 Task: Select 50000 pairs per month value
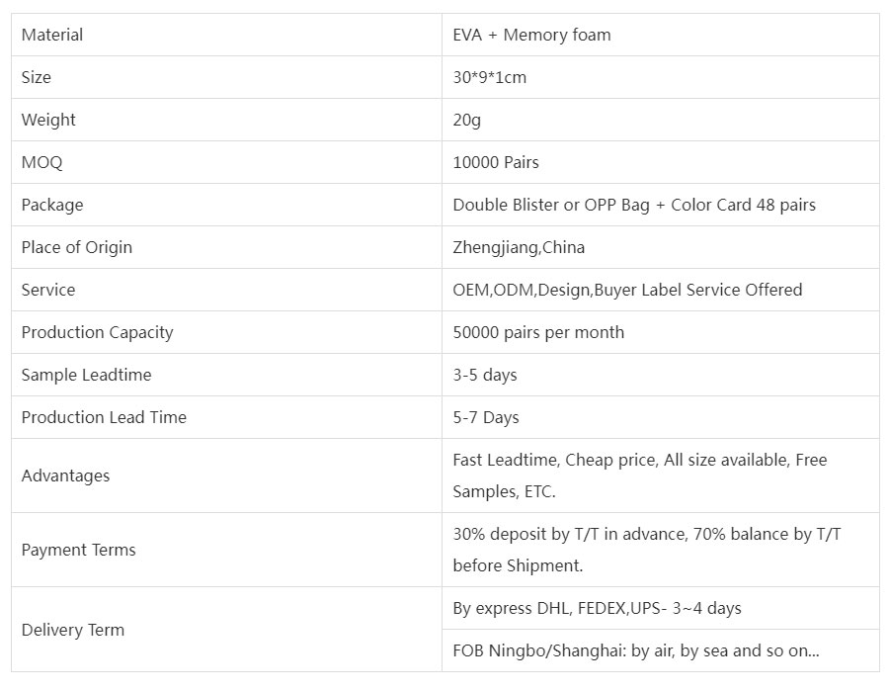pyautogui.click(x=538, y=332)
